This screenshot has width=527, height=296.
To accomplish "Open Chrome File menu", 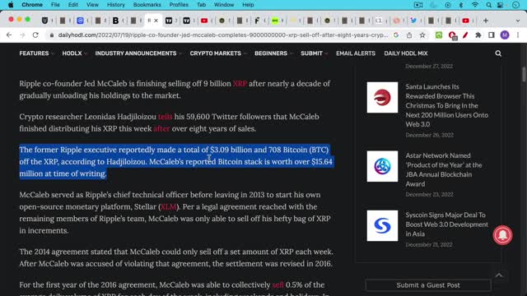I will [x=55, y=5].
